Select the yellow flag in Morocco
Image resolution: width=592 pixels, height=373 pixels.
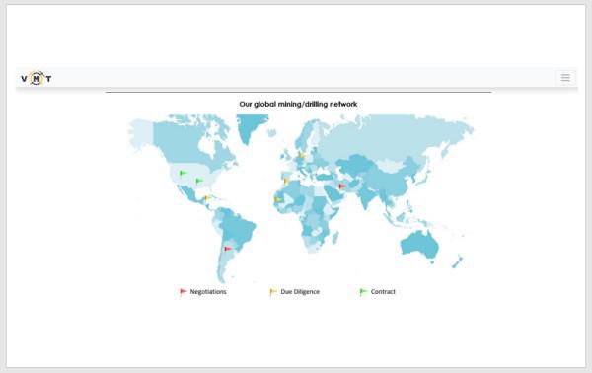point(286,182)
